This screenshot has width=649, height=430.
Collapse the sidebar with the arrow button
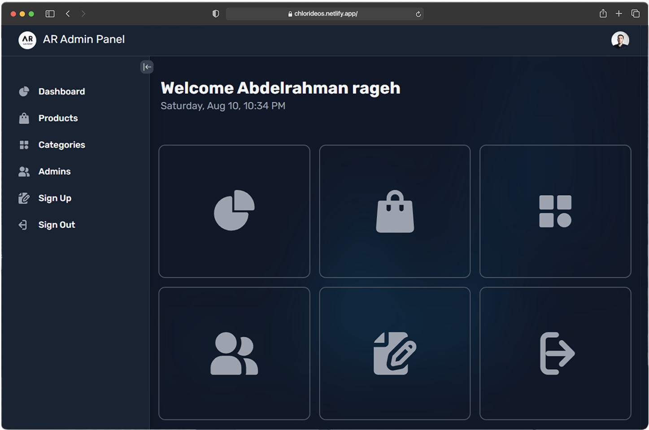click(x=147, y=67)
